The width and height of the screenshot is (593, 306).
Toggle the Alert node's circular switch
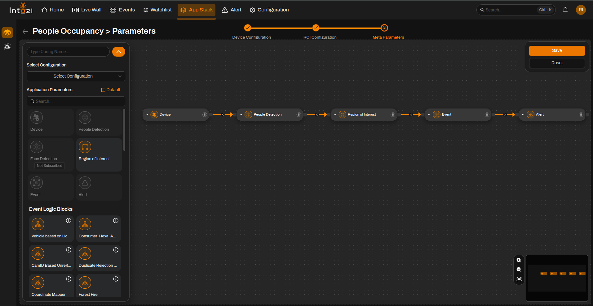[581, 114]
